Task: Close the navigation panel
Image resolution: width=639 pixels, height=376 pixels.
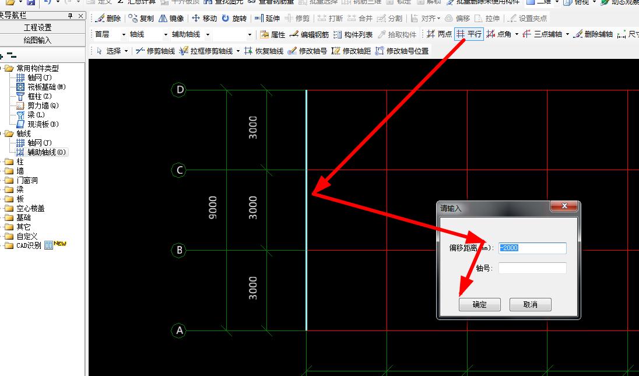Action: coord(80,16)
